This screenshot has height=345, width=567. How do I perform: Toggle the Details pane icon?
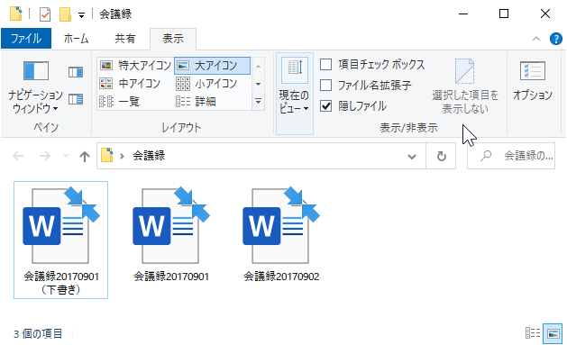pos(76,99)
